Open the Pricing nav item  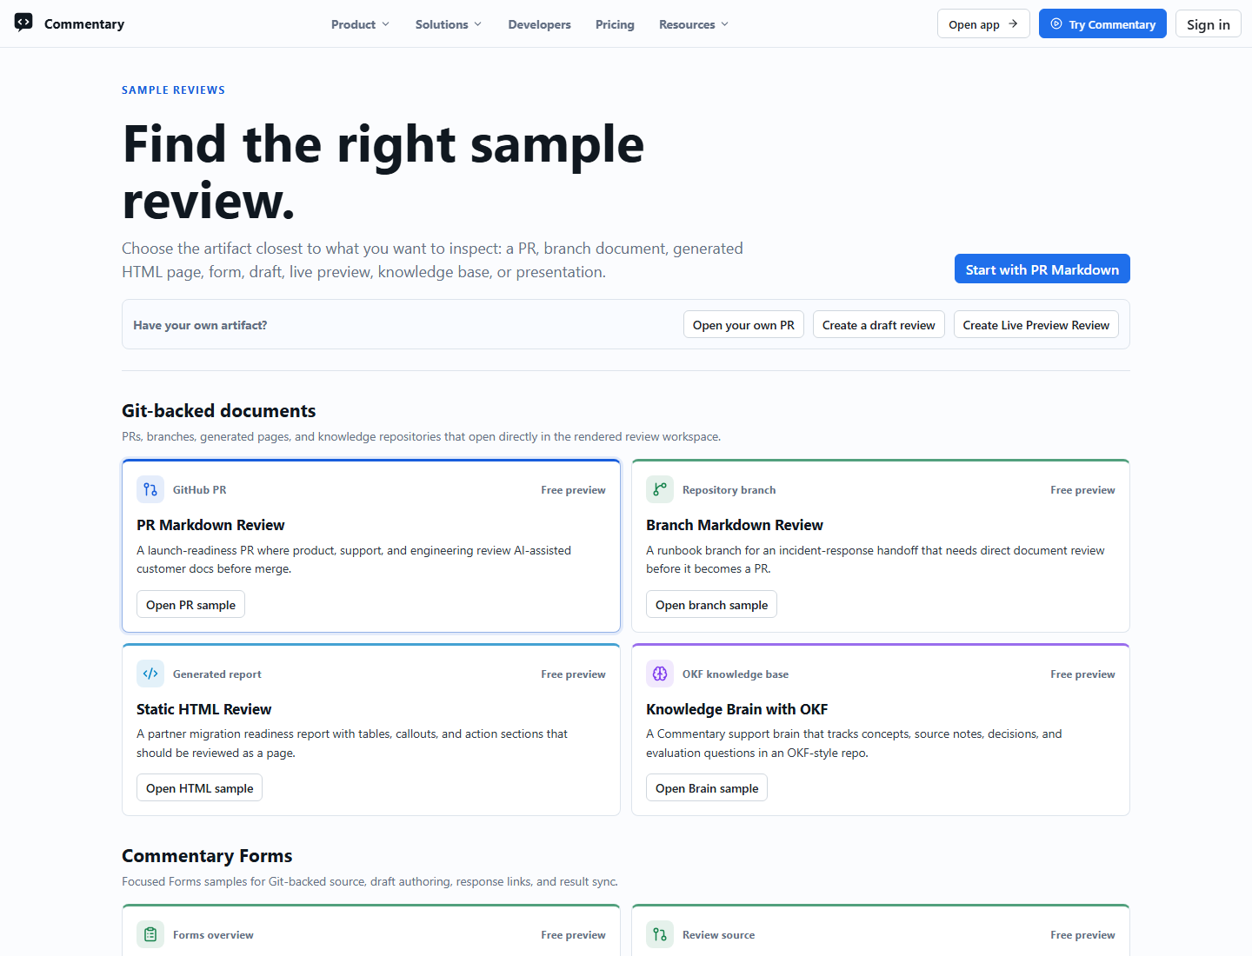(615, 24)
